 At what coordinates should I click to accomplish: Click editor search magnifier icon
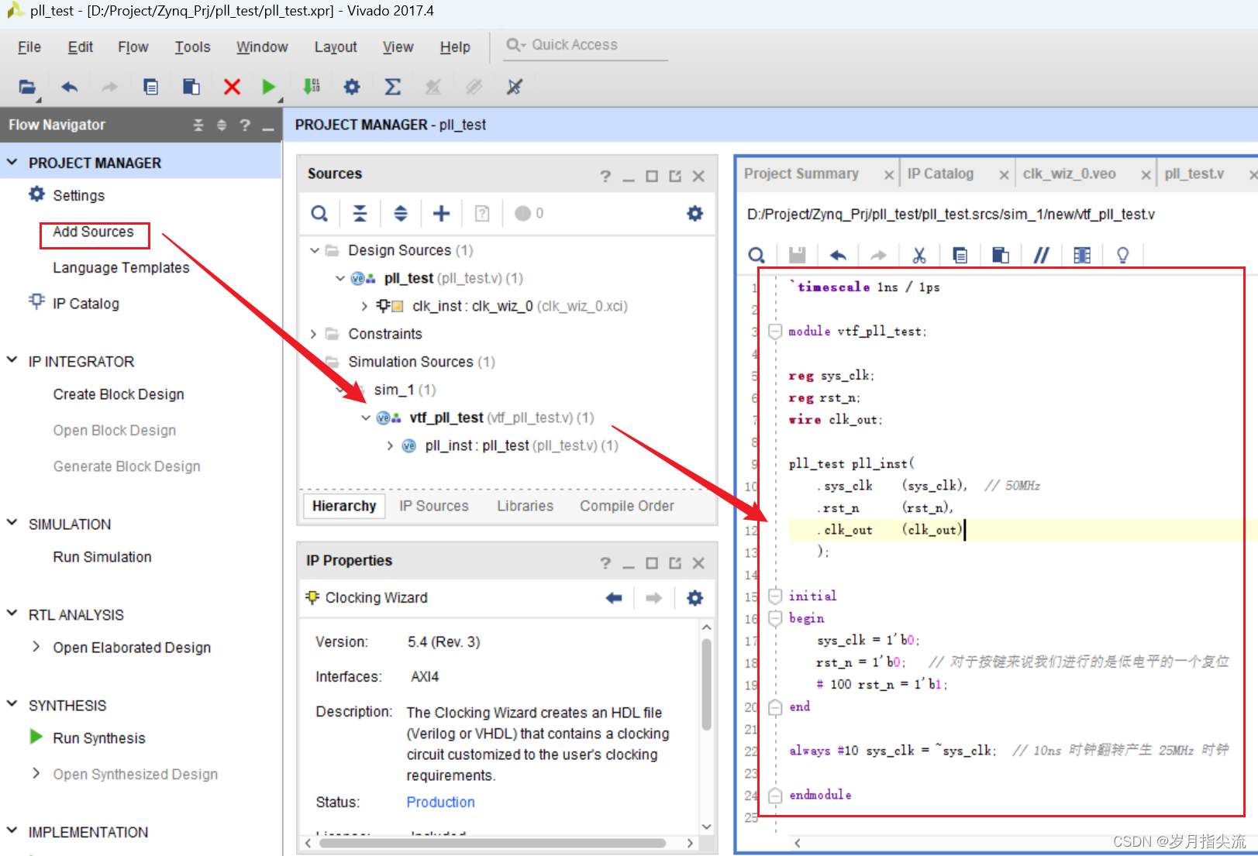click(757, 255)
